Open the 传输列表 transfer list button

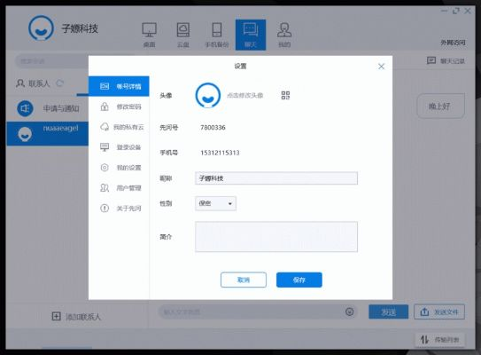click(x=440, y=340)
